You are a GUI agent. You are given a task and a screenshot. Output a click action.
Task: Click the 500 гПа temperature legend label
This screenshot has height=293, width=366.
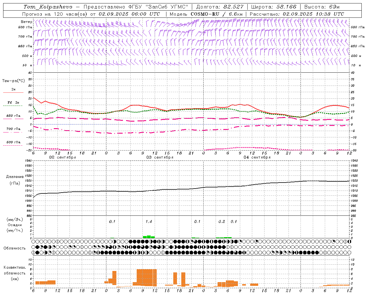(13, 142)
